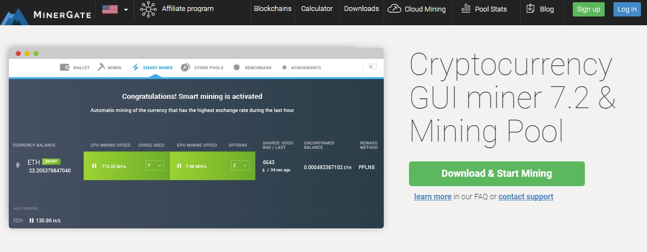
Task: Click the Pool Stats bar chart icon
Action: pyautogui.click(x=466, y=8)
